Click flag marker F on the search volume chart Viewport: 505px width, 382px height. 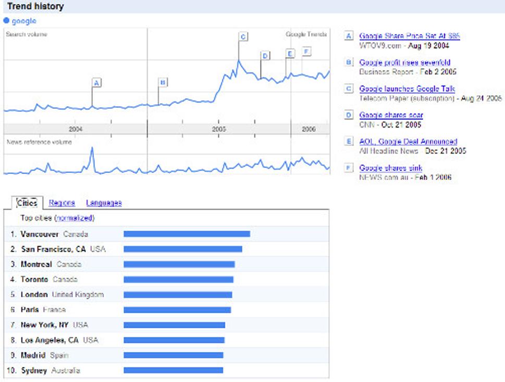(x=306, y=51)
